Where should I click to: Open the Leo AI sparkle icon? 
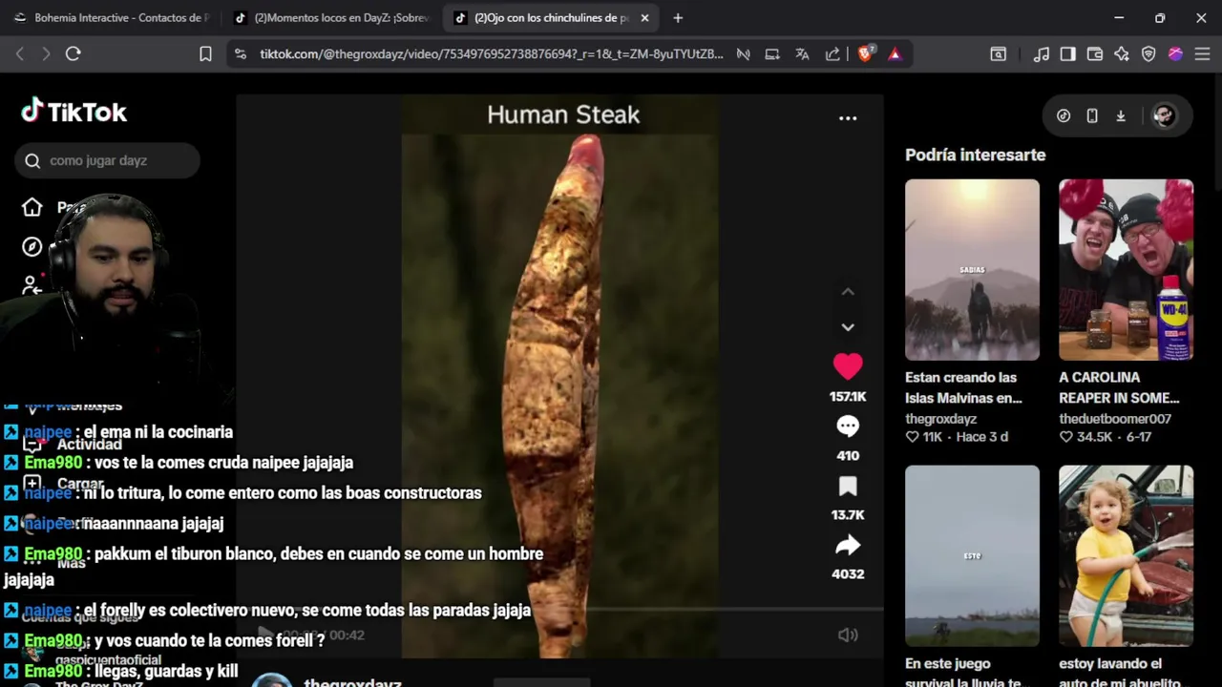(1122, 54)
